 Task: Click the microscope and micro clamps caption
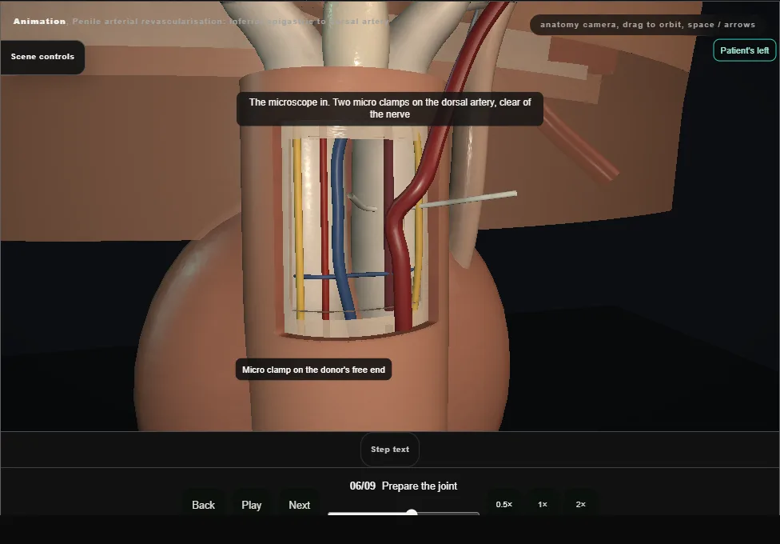point(390,108)
